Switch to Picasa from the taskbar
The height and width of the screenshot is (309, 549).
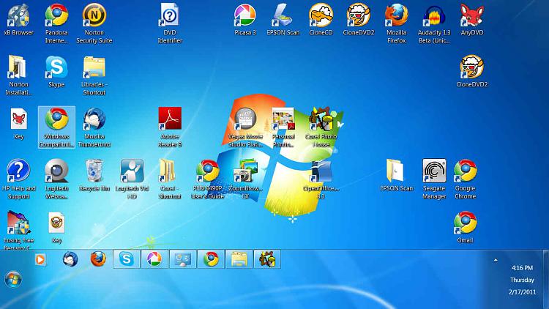pyautogui.click(x=154, y=259)
